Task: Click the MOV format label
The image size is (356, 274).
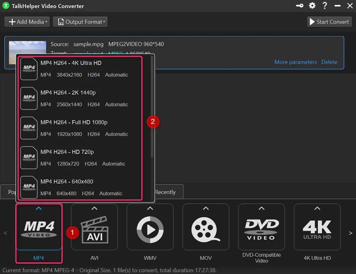Action: coord(206,258)
